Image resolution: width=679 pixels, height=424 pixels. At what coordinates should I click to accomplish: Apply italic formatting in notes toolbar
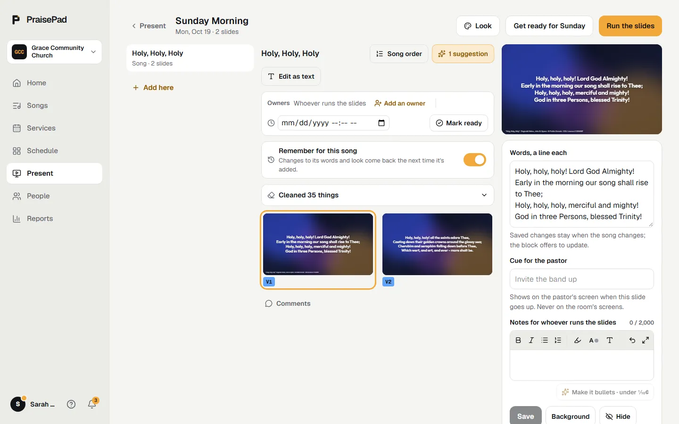(x=531, y=340)
